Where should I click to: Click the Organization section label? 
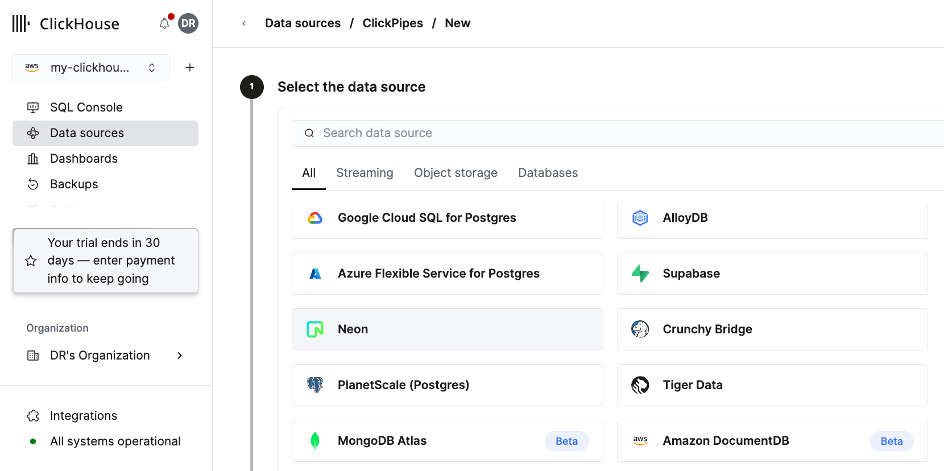click(x=57, y=328)
